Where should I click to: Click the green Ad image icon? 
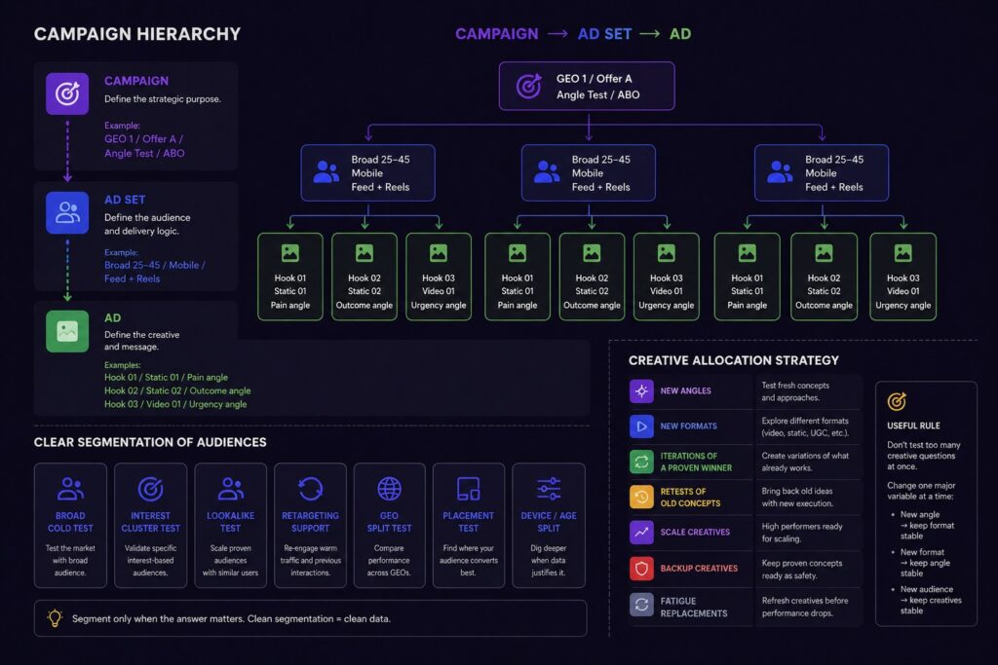(67, 331)
